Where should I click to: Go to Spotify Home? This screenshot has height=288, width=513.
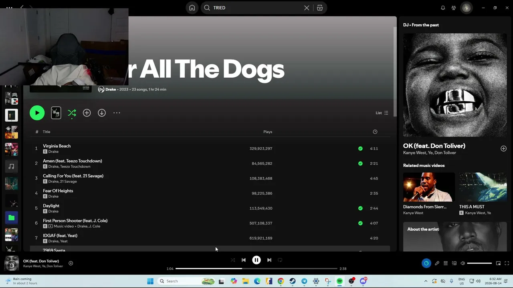pyautogui.click(x=192, y=8)
